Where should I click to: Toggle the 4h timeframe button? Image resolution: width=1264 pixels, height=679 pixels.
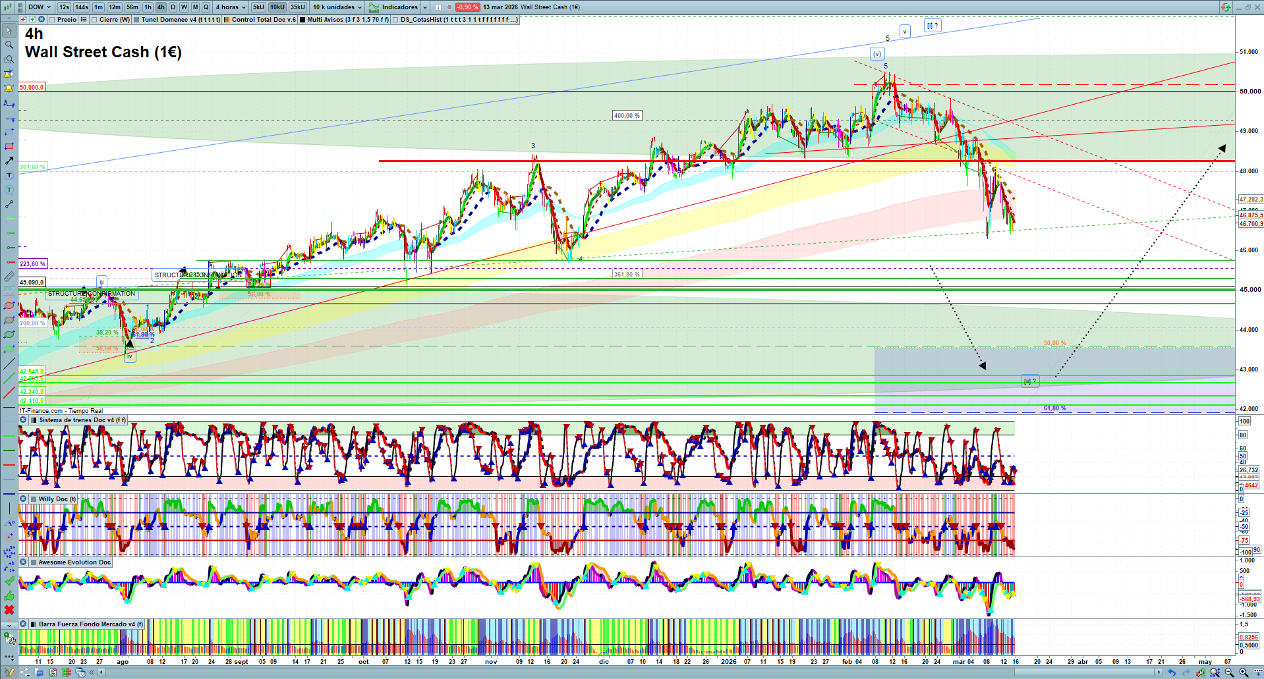click(161, 7)
